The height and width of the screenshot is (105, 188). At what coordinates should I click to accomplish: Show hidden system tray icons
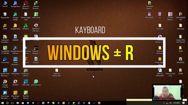click(x=164, y=103)
